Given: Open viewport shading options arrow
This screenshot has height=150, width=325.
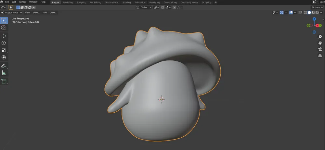Looking at the screenshot, I should (321, 13).
